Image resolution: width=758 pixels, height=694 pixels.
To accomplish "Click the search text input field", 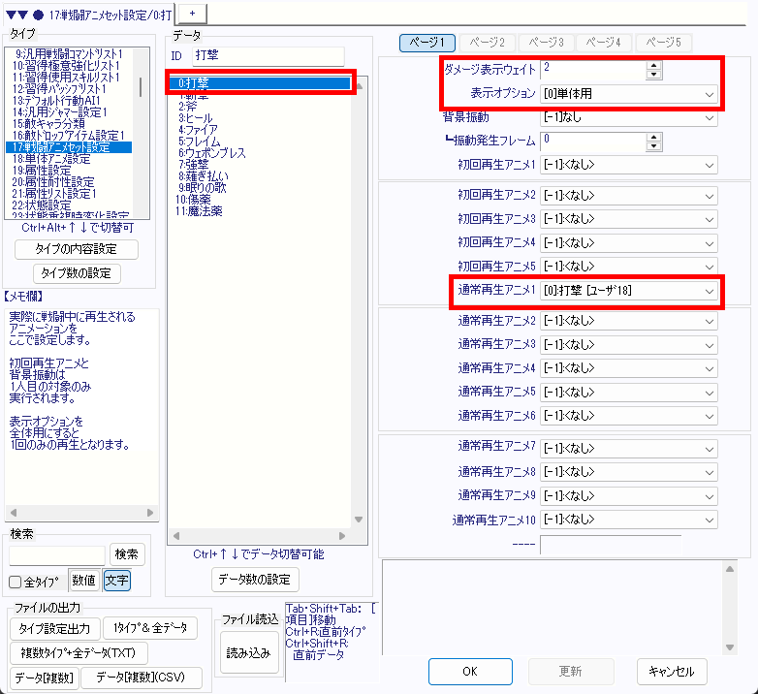I will [x=57, y=554].
